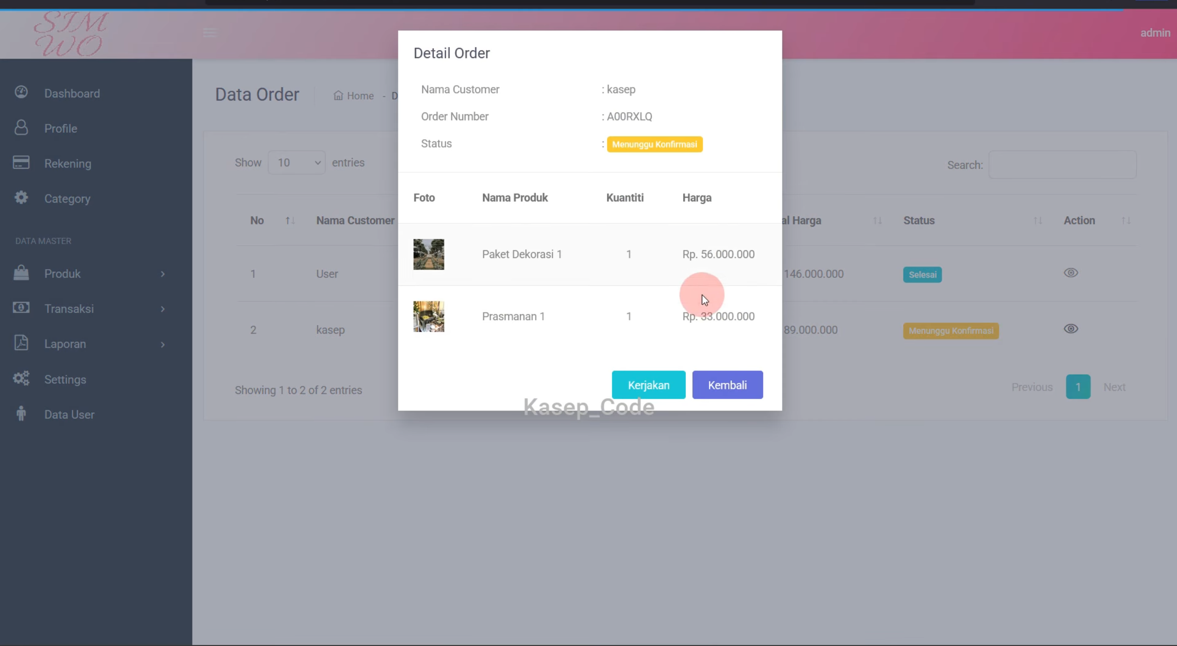Image resolution: width=1177 pixels, height=646 pixels.
Task: Open Dashboard menu item
Action: (72, 94)
